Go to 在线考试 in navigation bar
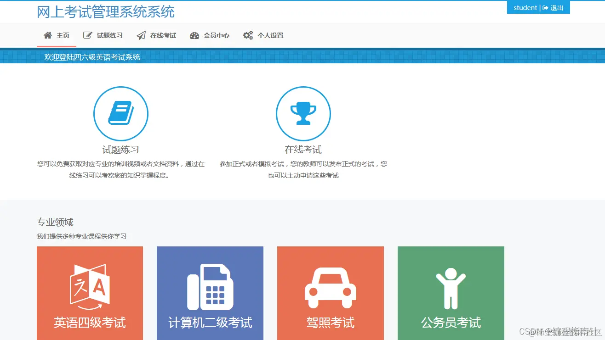 (x=156, y=35)
